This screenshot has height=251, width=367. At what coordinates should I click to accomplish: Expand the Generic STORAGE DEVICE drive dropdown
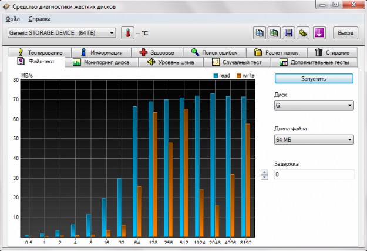[62, 33]
